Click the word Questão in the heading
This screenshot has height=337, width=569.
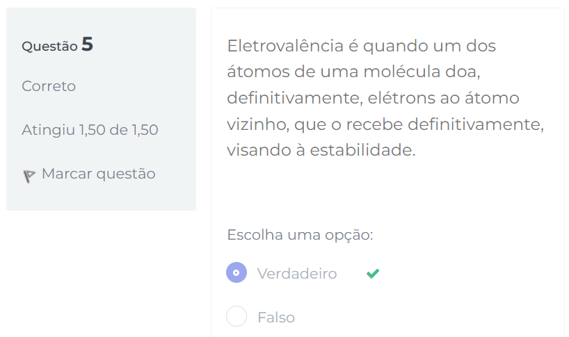(x=49, y=47)
